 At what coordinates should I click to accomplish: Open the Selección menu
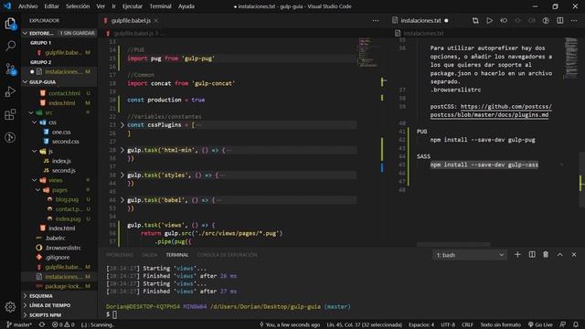pos(78,6)
